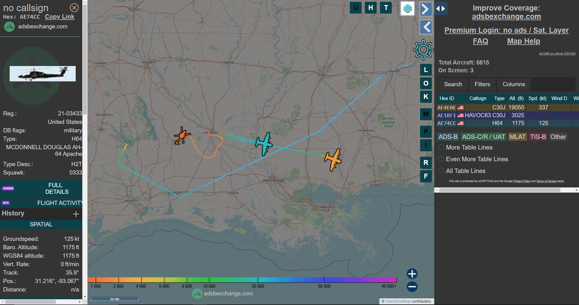Sort table by Hex ID column
The height and width of the screenshot is (305, 579).
[x=447, y=98]
